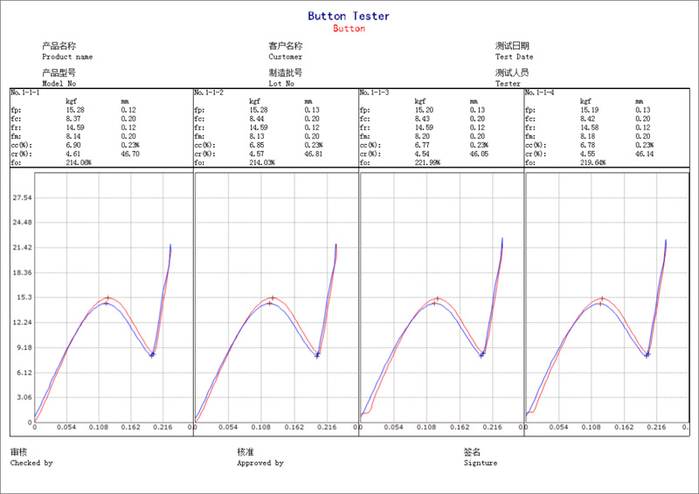Click the Test Date field label
Viewport: 699px width, 494px height.
coord(514,57)
